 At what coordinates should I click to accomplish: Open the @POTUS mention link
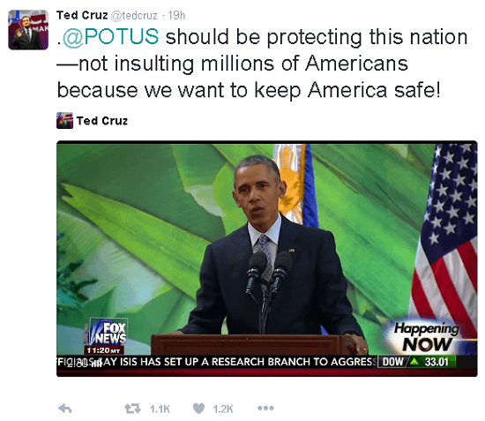110,37
